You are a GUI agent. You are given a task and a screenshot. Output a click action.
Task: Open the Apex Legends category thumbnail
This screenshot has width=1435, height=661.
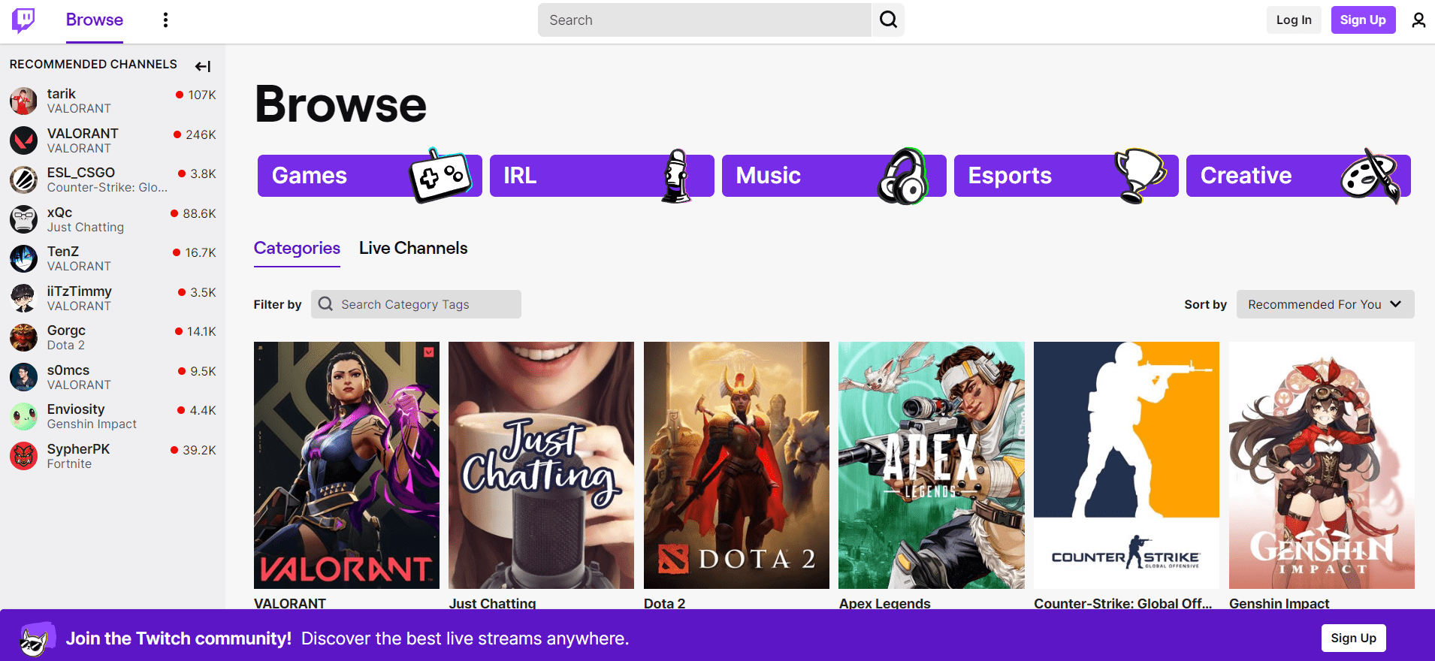pyautogui.click(x=931, y=465)
